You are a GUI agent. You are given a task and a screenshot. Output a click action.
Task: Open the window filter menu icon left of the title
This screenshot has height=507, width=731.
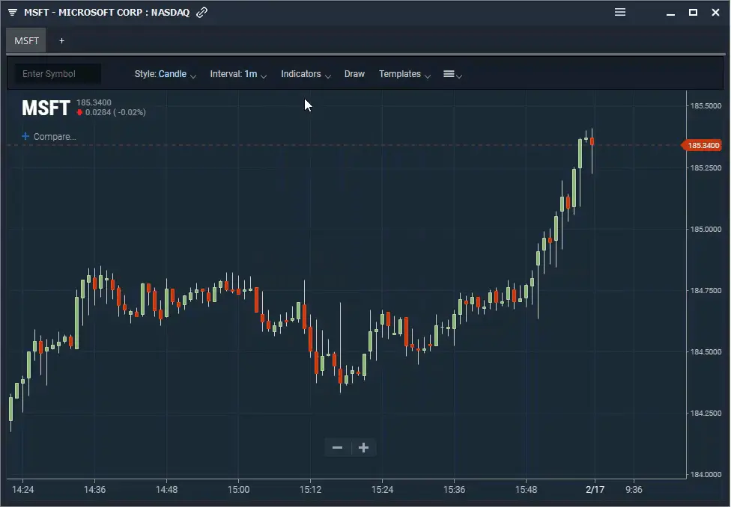tap(13, 12)
